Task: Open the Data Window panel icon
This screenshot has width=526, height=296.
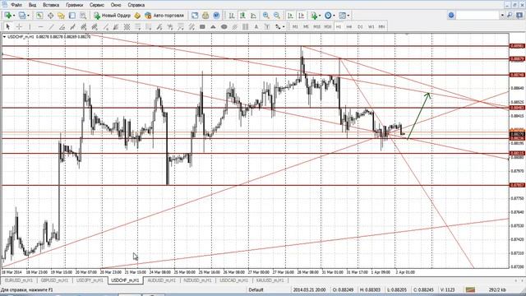Action: 50,16
